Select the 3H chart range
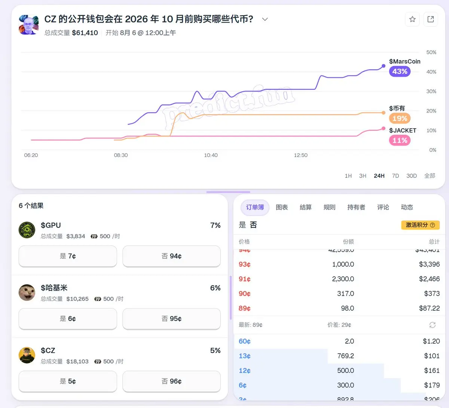The width and height of the screenshot is (449, 408). (x=363, y=176)
